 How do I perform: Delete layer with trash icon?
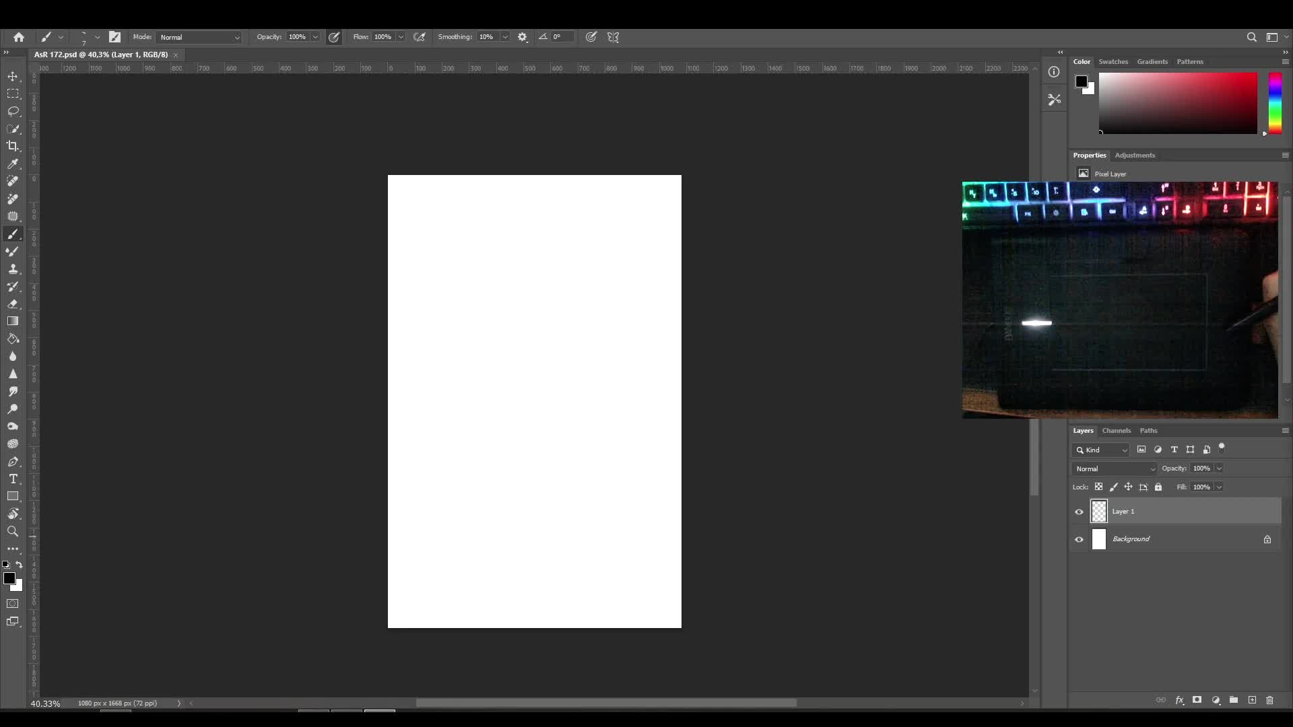[x=1269, y=700]
